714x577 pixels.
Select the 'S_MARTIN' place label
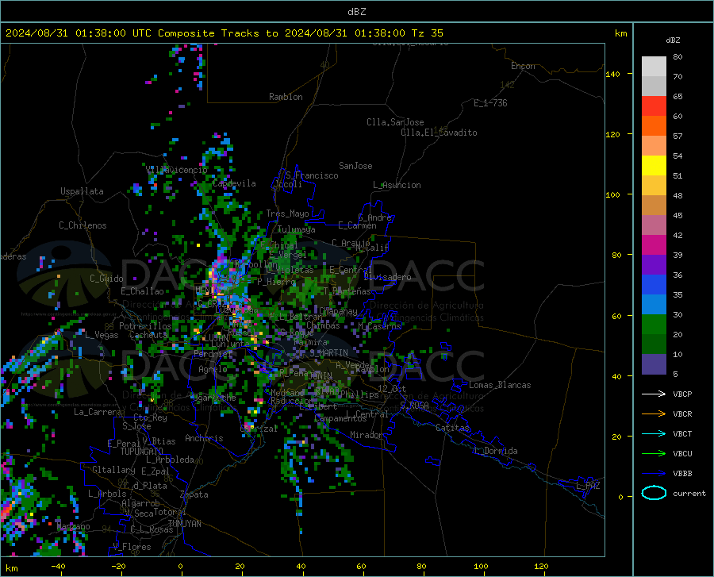pyautogui.click(x=328, y=353)
